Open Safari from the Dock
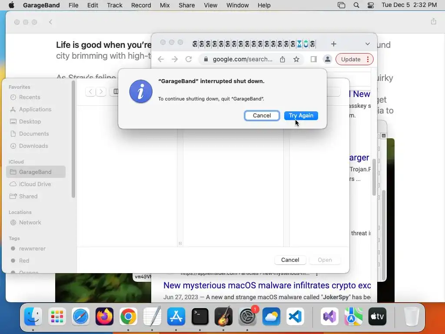Image resolution: width=445 pixels, height=334 pixels. coord(80,317)
